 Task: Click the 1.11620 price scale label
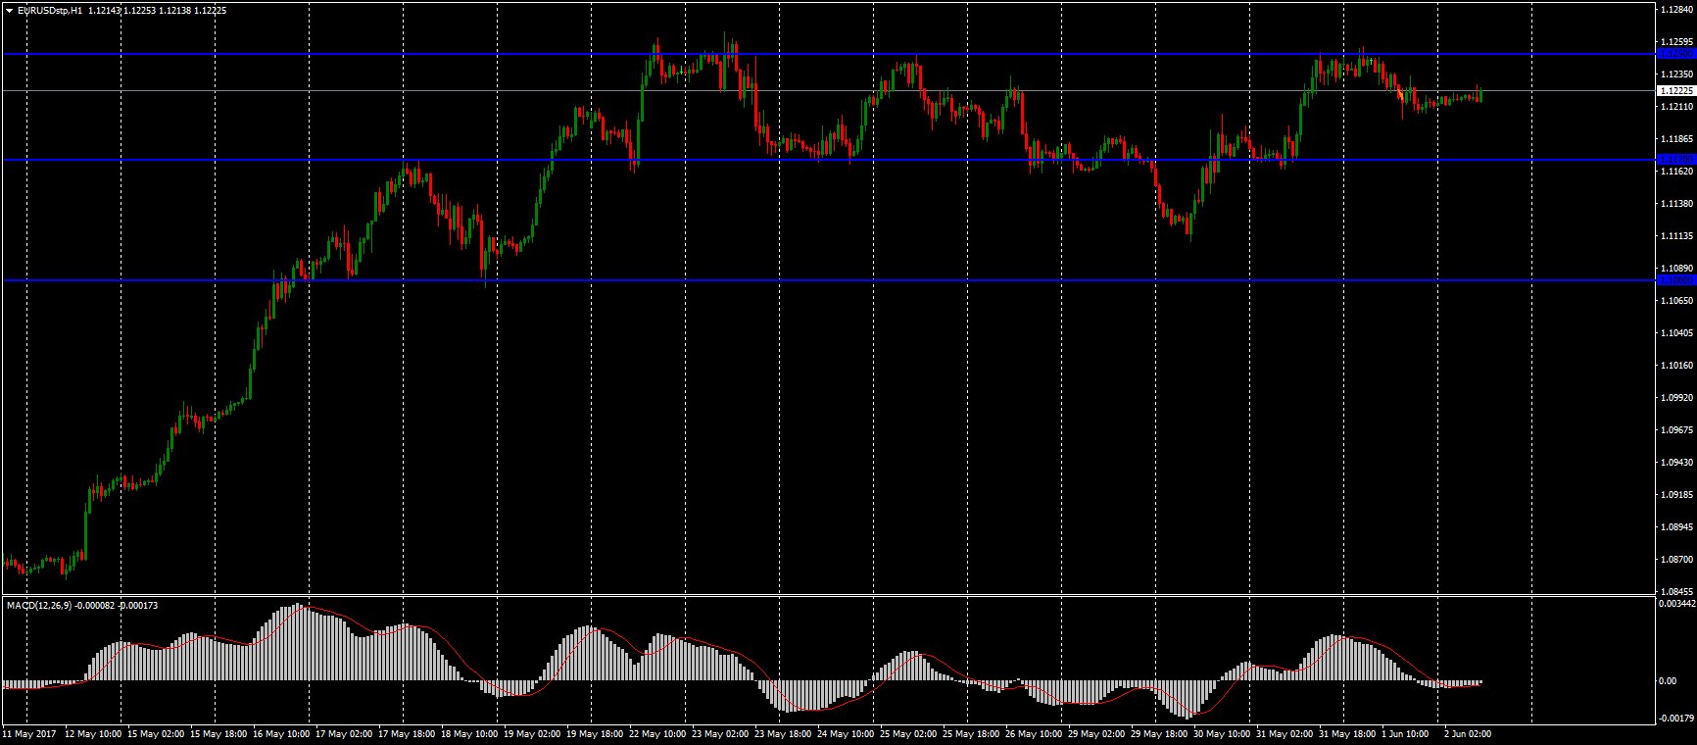(x=1678, y=172)
